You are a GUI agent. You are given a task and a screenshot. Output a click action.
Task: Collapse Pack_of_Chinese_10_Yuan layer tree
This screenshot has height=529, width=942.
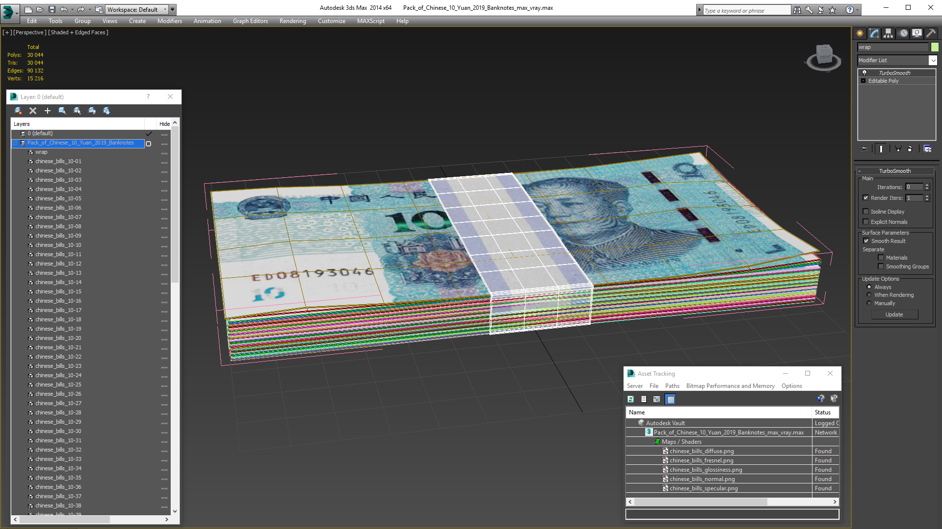click(x=15, y=143)
